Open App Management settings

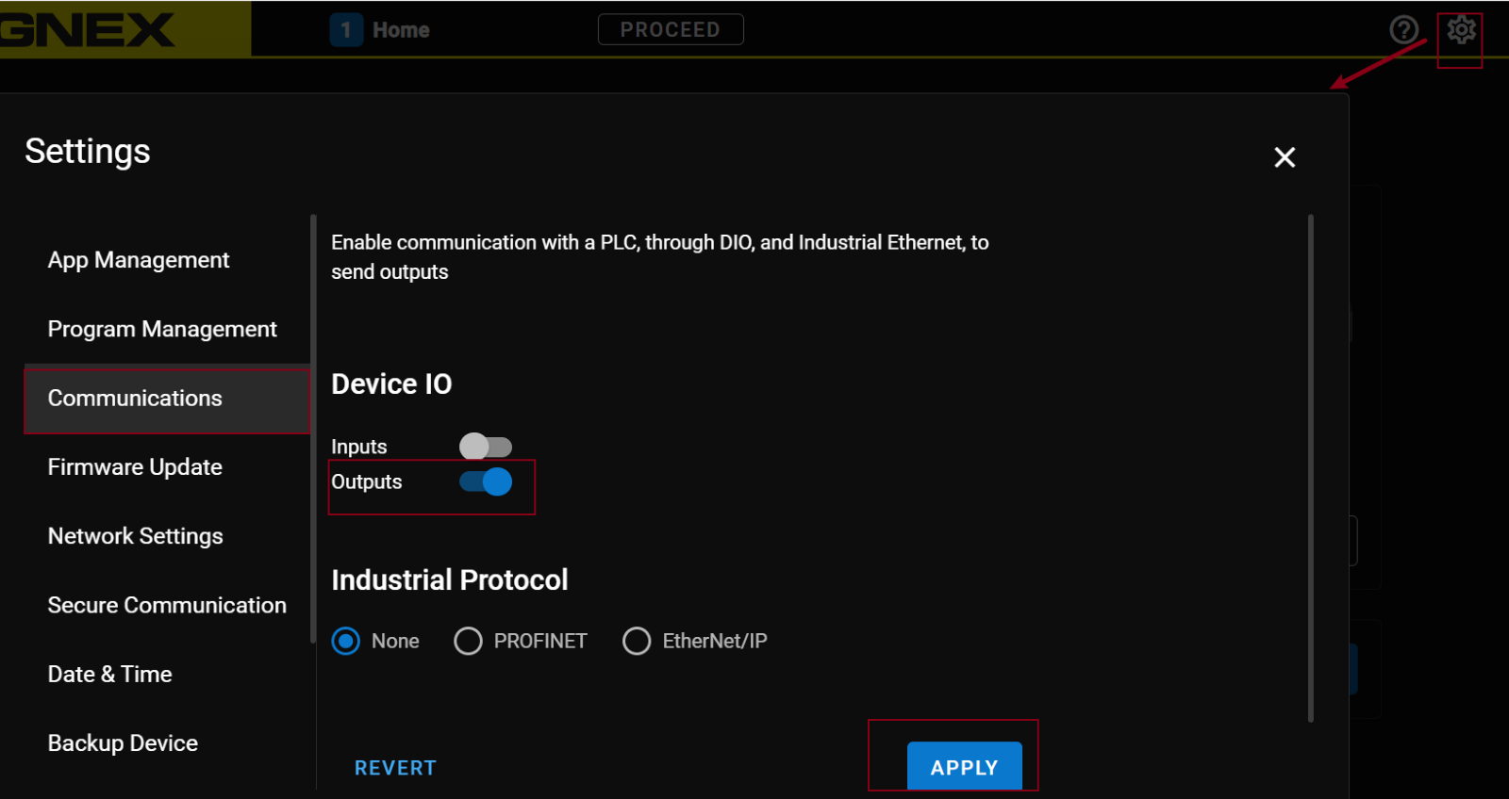pos(139,260)
